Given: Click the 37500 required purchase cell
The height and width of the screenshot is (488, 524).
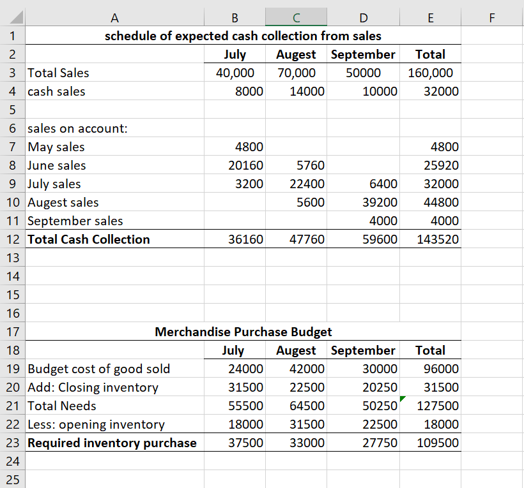Looking at the screenshot, I should [235, 443].
